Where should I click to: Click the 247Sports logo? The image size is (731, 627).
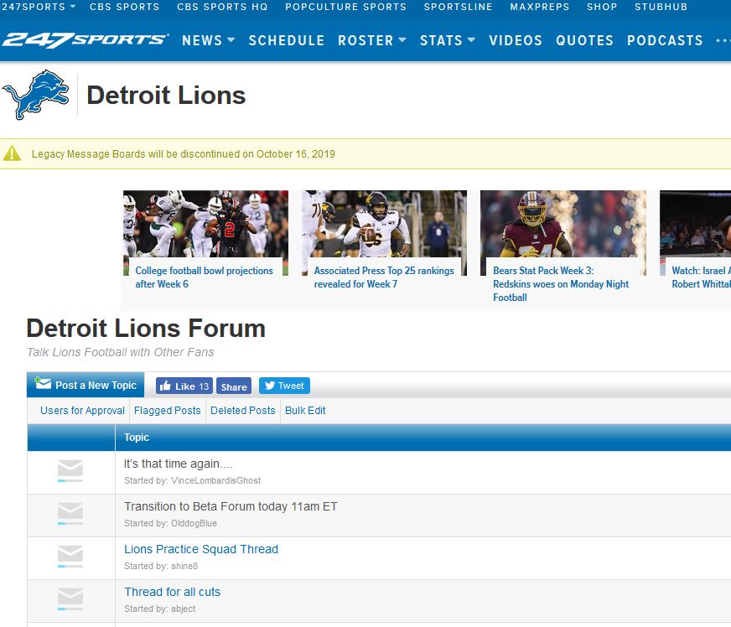pyautogui.click(x=85, y=39)
